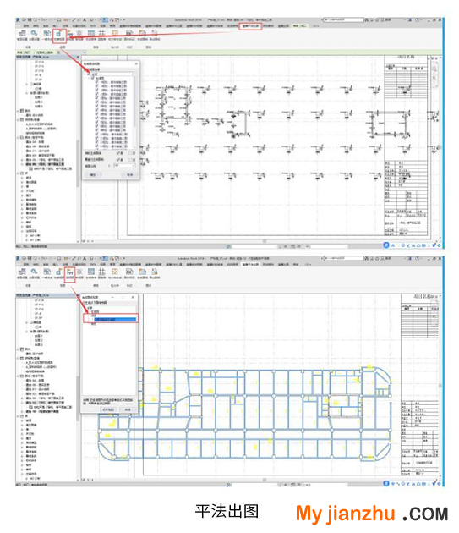The height and width of the screenshot is (533, 459).
Task: Click the red-boxed ribbon icon in upper Revit window
Action: point(59,35)
